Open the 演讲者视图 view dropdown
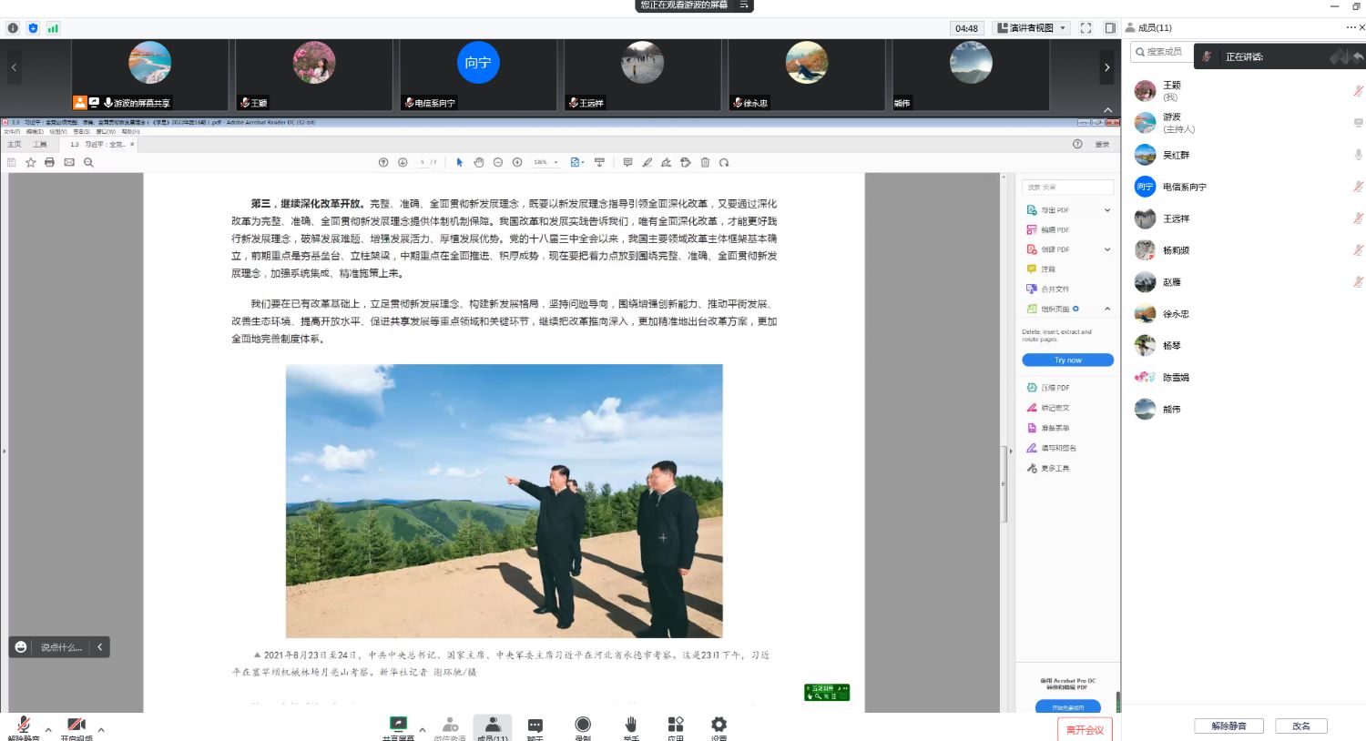Image resolution: width=1366 pixels, height=741 pixels. coord(1032,28)
